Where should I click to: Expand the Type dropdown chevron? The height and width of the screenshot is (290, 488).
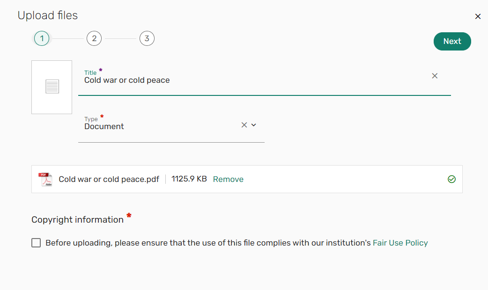point(254,125)
